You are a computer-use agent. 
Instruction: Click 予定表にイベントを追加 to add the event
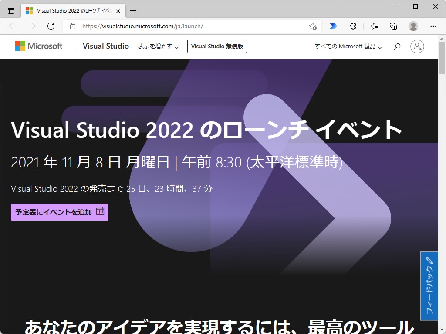point(59,212)
